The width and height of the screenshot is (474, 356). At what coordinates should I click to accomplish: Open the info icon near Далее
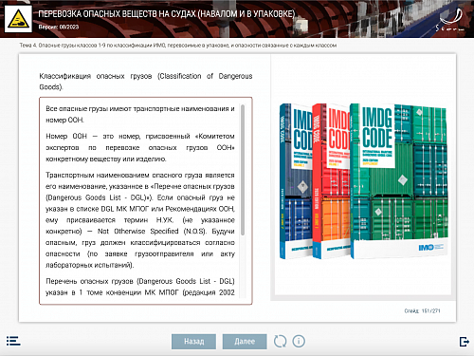299,341
